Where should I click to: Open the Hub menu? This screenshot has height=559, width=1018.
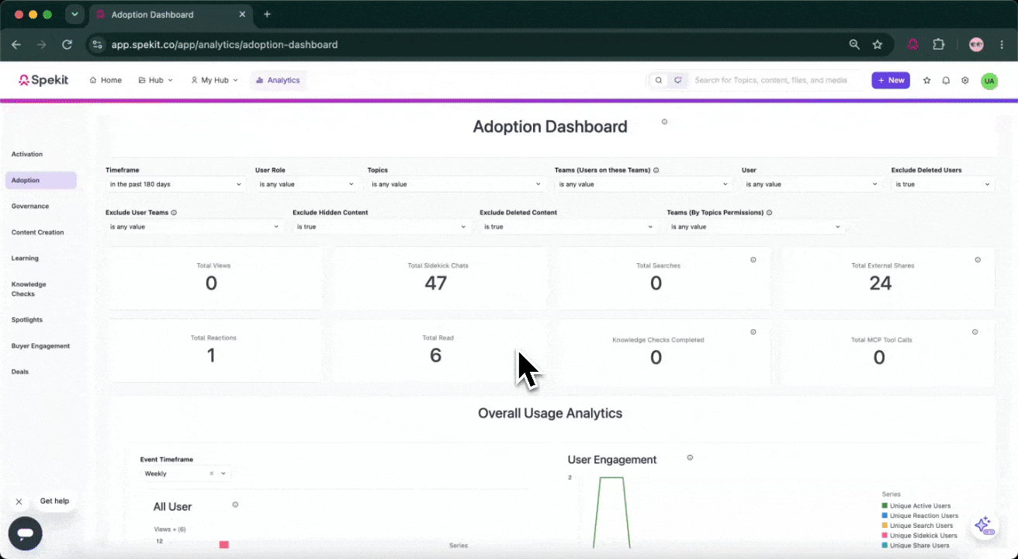coord(156,80)
